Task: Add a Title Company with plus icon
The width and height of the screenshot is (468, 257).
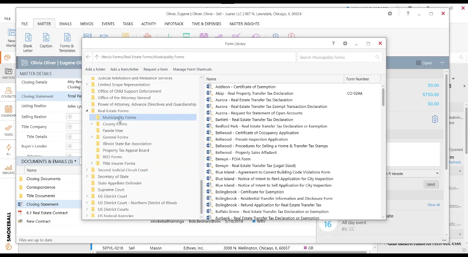Action: pos(70,127)
